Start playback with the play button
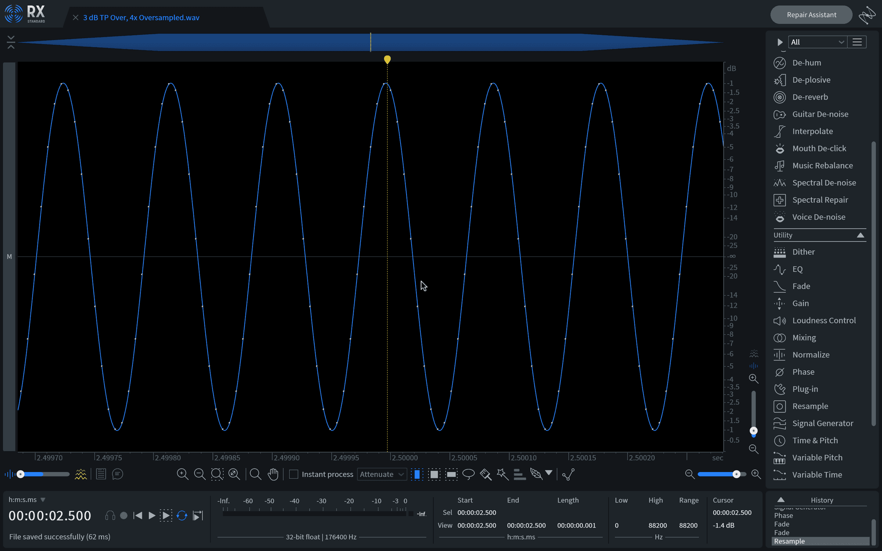This screenshot has height=551, width=882. pos(152,516)
